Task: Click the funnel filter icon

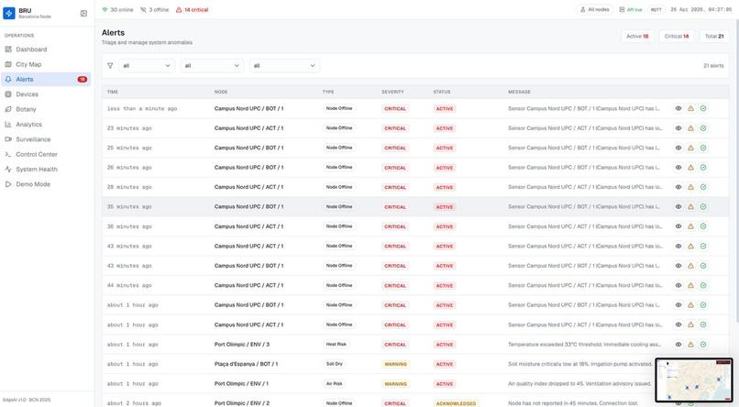Action: [x=110, y=65]
